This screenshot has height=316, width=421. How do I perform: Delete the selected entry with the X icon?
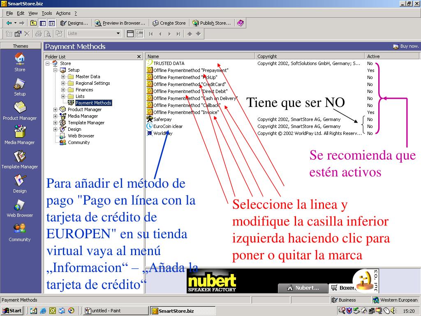click(27, 34)
